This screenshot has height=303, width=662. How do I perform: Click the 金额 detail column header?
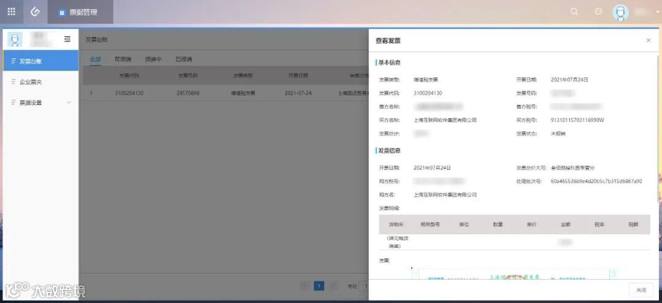point(566,224)
